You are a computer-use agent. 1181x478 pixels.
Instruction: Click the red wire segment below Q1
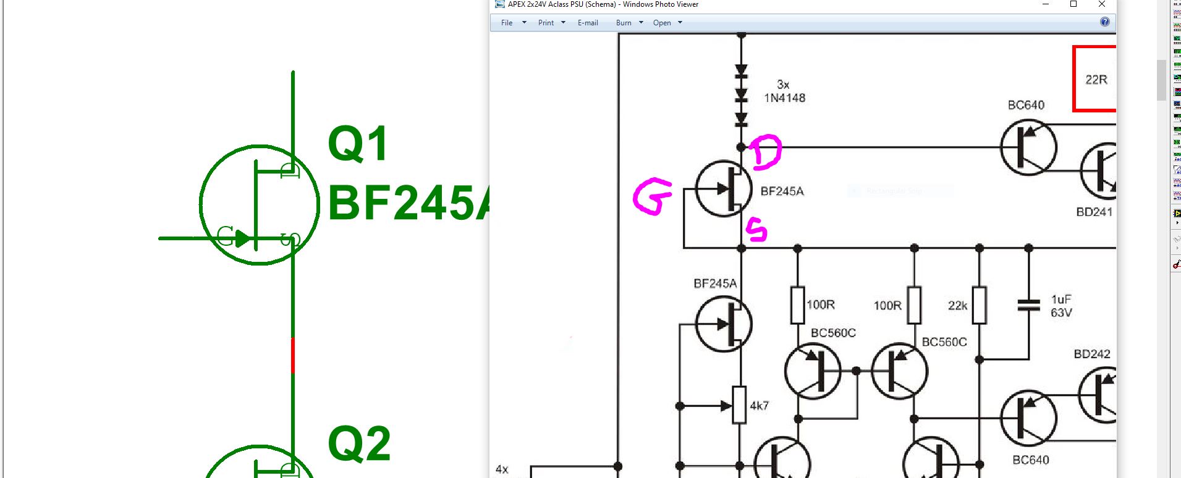click(293, 356)
